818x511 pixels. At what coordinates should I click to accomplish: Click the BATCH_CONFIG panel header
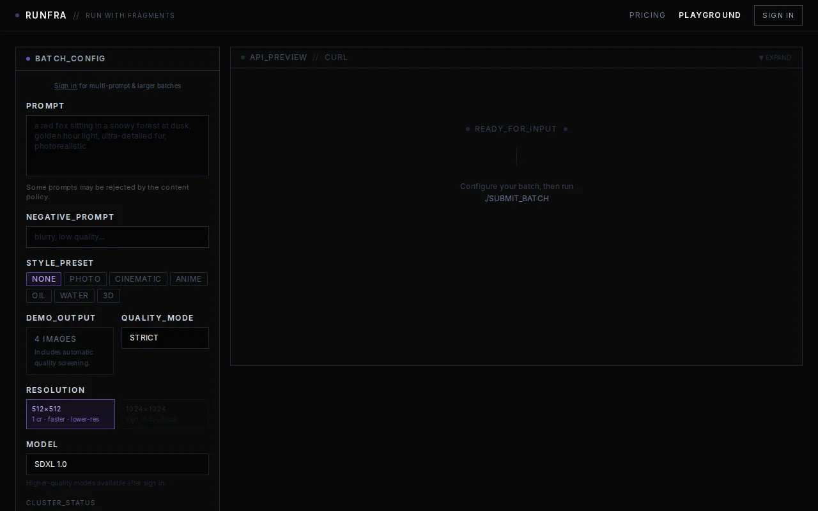pyautogui.click(x=118, y=59)
